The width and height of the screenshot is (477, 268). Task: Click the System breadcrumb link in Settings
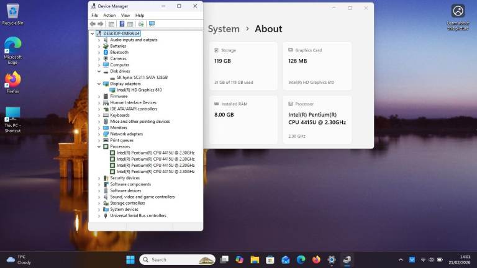coord(224,29)
